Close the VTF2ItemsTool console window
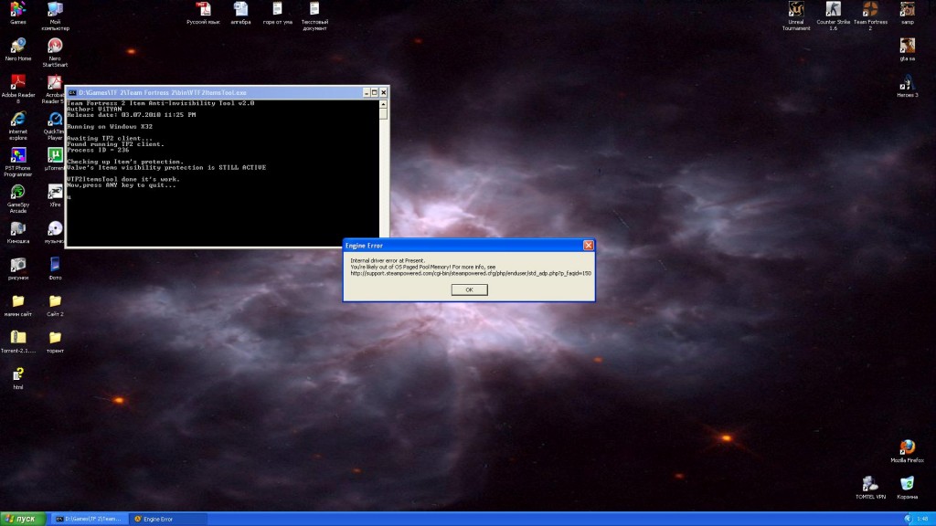Viewport: 936px width, 526px height. pyautogui.click(x=383, y=92)
